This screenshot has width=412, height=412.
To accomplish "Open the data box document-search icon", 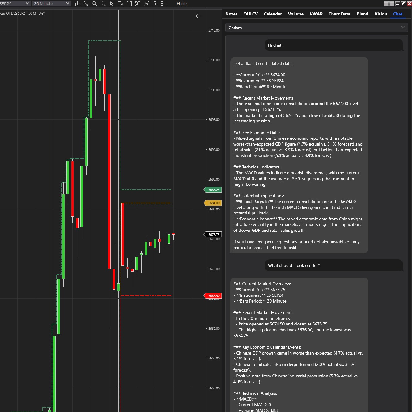I will (x=121, y=4).
